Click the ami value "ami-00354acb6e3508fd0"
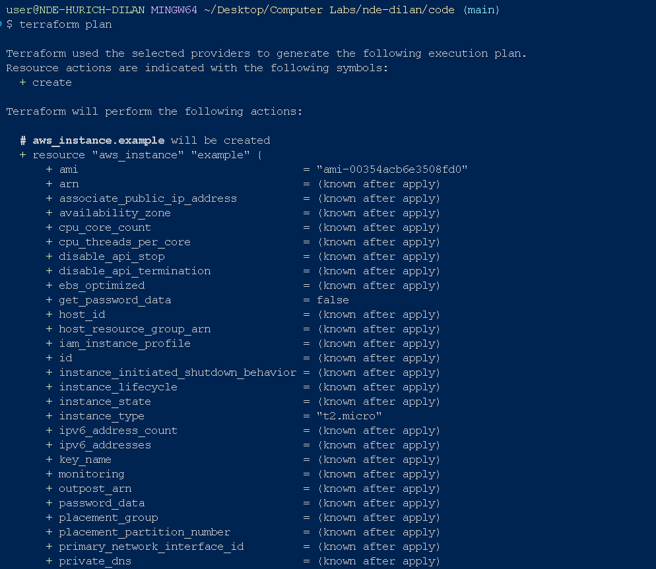 pyautogui.click(x=392, y=169)
